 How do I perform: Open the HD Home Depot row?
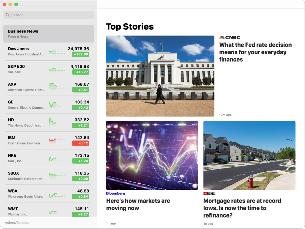pyautogui.click(x=48, y=122)
